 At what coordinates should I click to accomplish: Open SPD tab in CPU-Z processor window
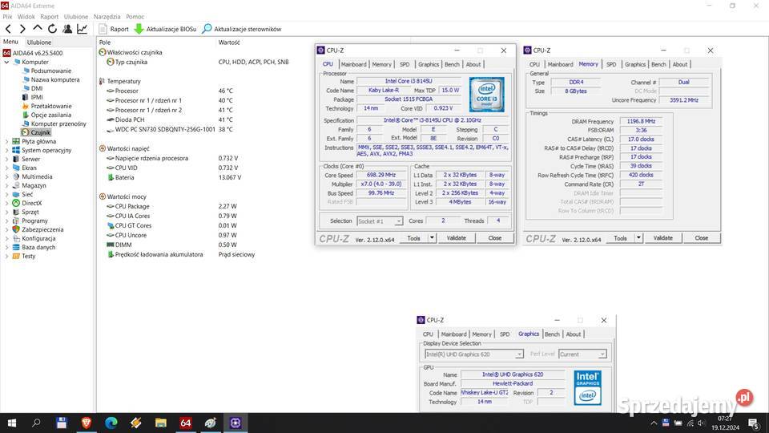[x=404, y=64]
